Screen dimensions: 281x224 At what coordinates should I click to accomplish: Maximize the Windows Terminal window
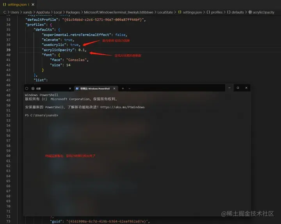tap(238, 88)
